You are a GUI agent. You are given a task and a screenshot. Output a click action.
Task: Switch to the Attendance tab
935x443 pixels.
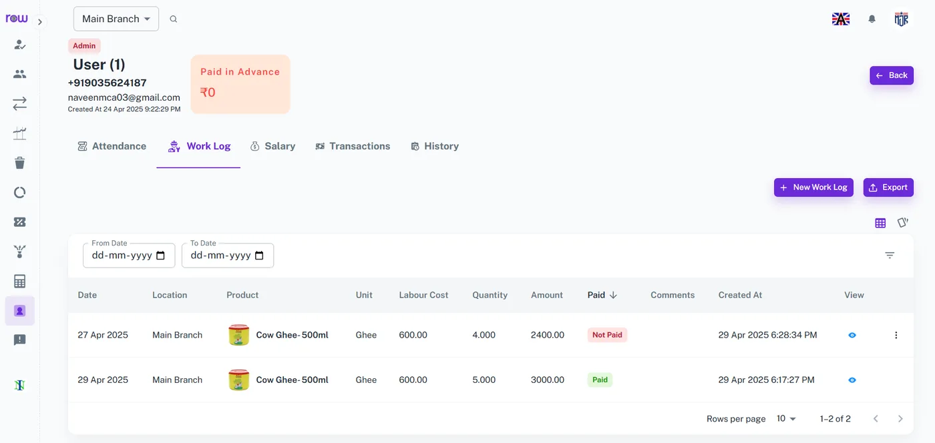tap(112, 146)
